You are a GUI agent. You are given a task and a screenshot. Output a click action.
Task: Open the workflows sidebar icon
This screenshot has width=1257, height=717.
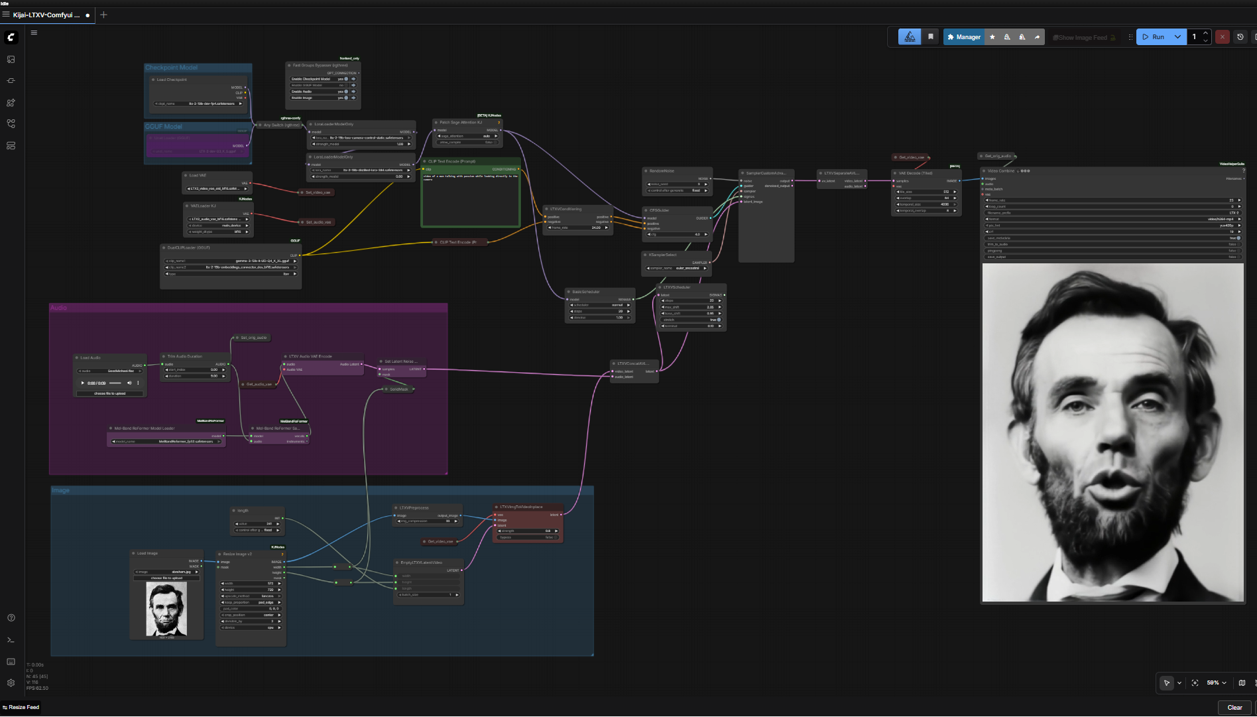[11, 124]
